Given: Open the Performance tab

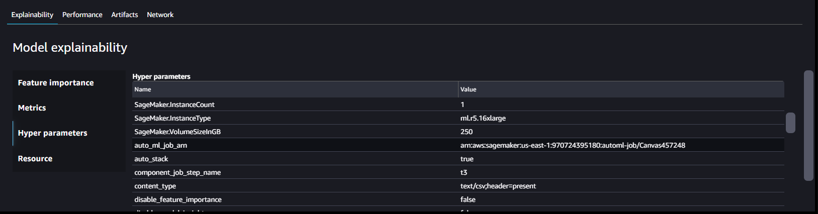Looking at the screenshot, I should pos(82,15).
